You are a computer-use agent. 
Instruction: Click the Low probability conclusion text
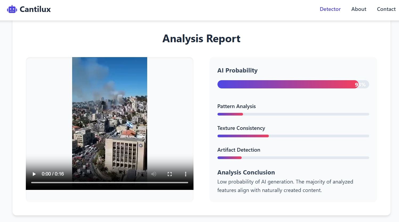(285, 186)
